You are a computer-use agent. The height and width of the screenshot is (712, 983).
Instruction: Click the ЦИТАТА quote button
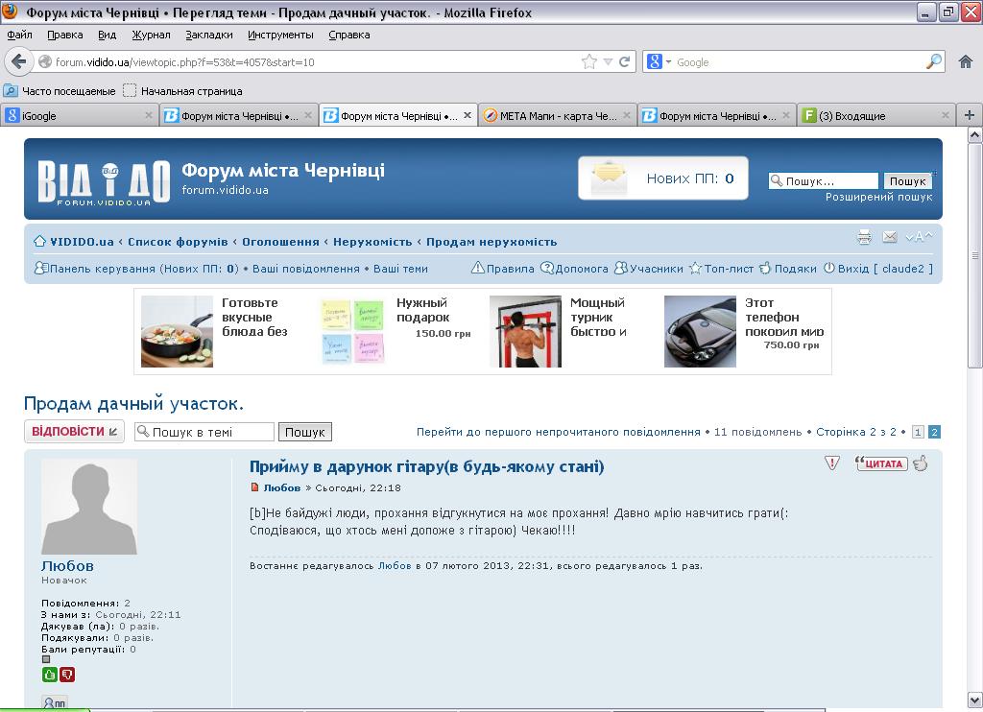click(x=880, y=463)
